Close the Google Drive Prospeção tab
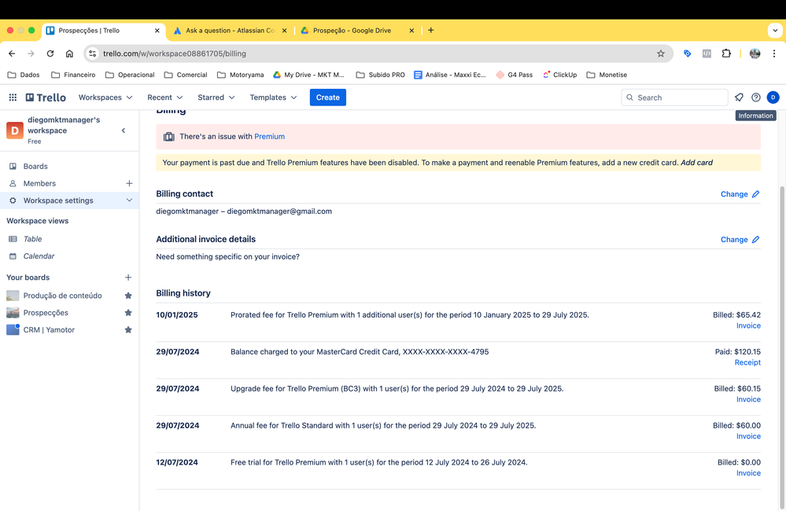This screenshot has height=511, width=786. coord(411,31)
